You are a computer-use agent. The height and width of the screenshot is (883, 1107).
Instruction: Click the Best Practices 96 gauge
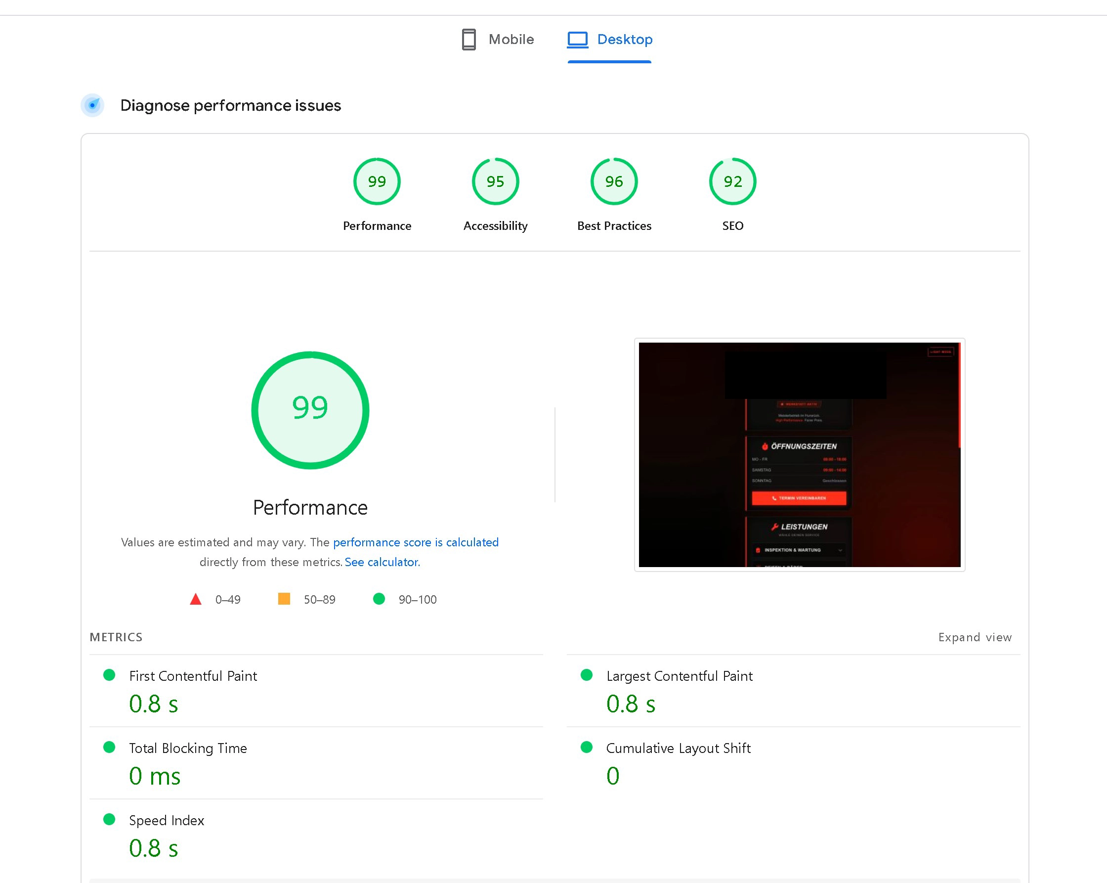(614, 181)
